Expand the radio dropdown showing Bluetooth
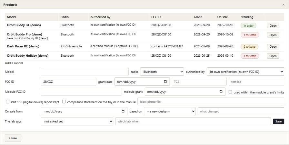Viewport: 289px width, 145px height. point(162,72)
